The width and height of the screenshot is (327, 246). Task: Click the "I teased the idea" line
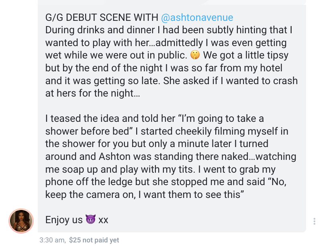(x=154, y=119)
